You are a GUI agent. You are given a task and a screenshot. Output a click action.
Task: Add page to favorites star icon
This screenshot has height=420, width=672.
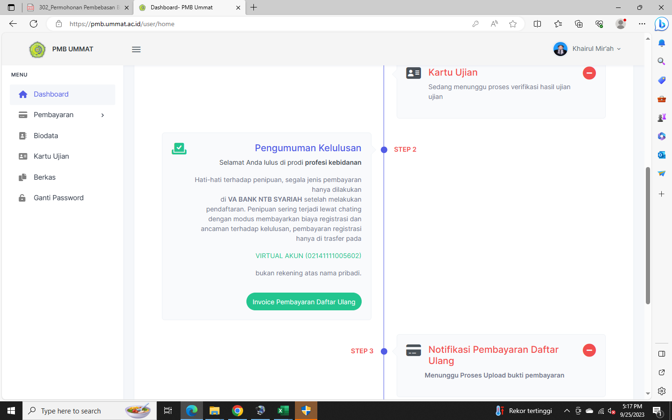513,24
